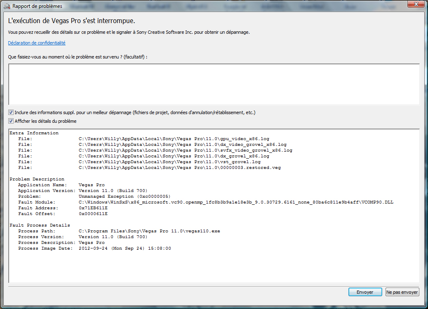Viewport: 428px width, 309px height.
Task: Select the Fault Offset 0x0000611E value
Action: click(93, 213)
